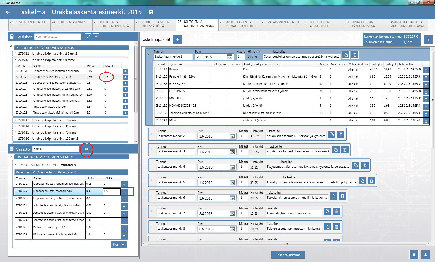Expand the Laskentaesimerkki 3 package
Viewport: 438px width, 266px height.
(151, 149)
